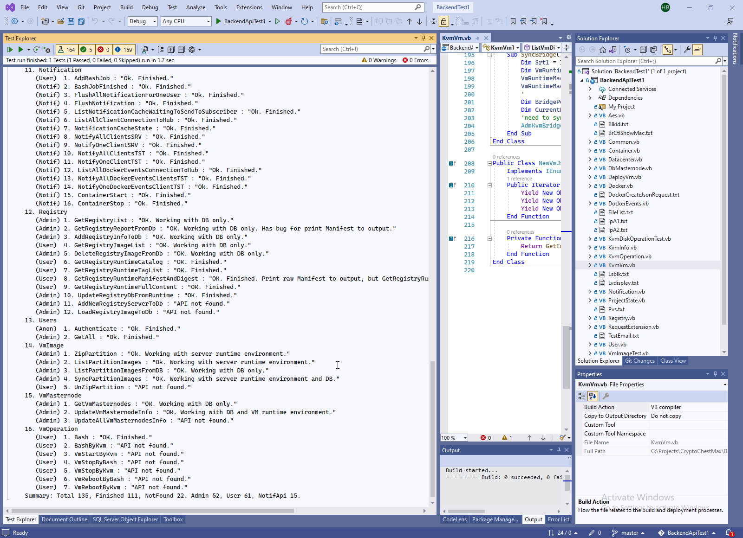743x538 pixels.
Task: Click the Hot Reload flame icon
Action: 289,21
